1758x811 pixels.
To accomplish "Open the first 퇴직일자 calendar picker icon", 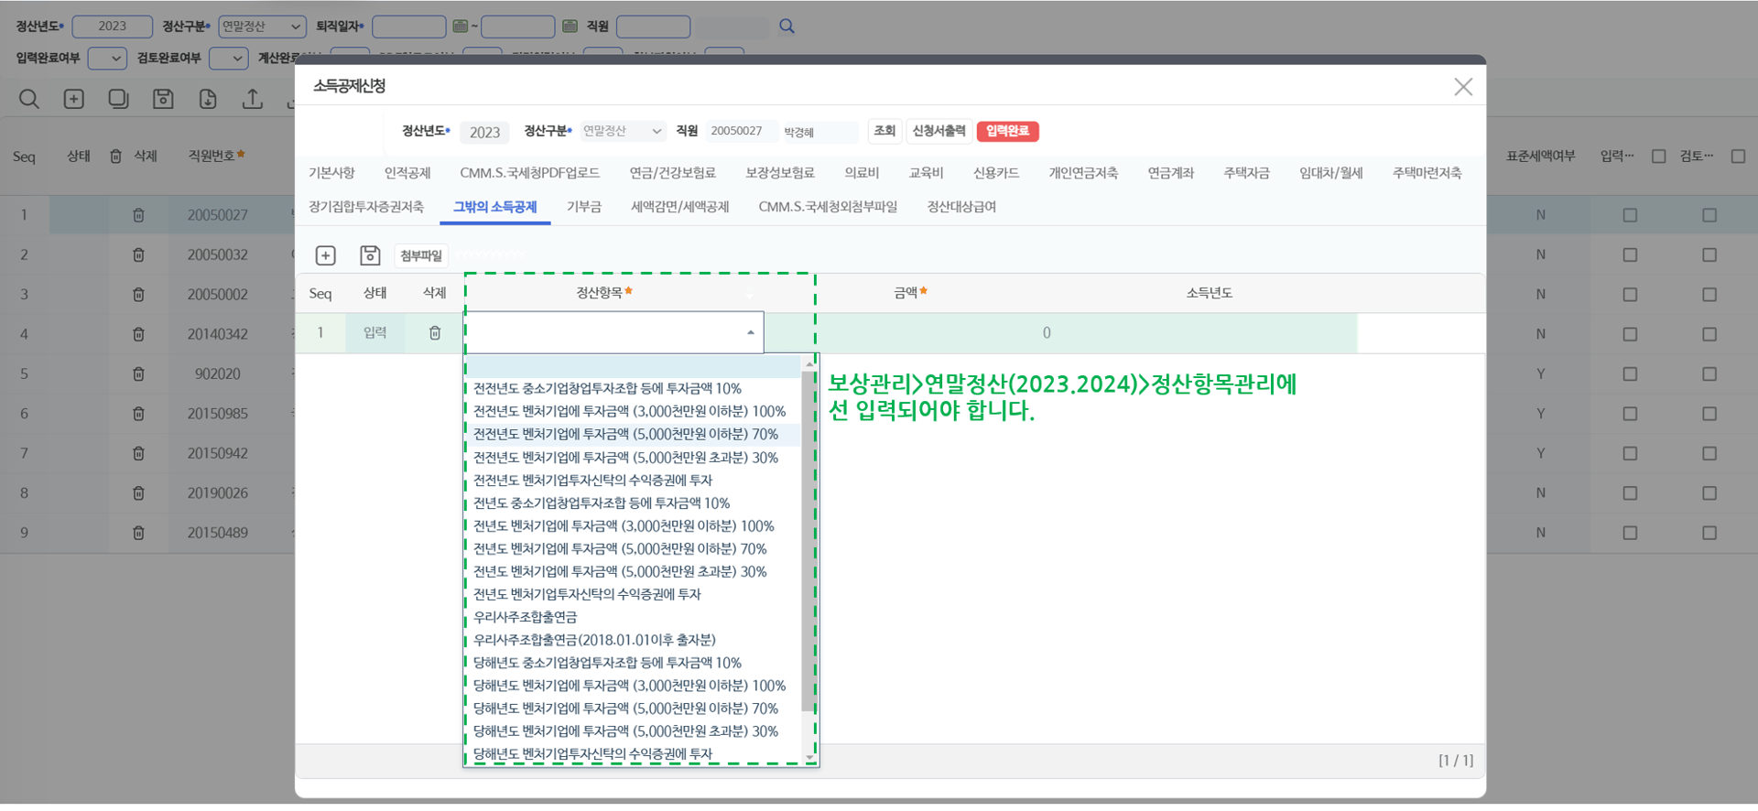I will tap(461, 26).
